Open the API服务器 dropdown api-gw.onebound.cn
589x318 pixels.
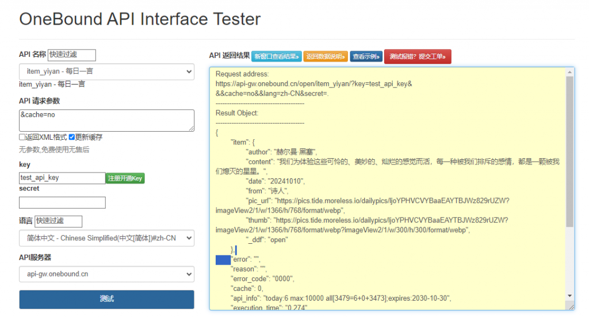pyautogui.click(x=106, y=274)
